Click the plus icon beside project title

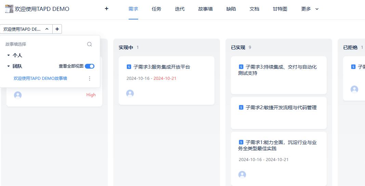tap(107, 9)
